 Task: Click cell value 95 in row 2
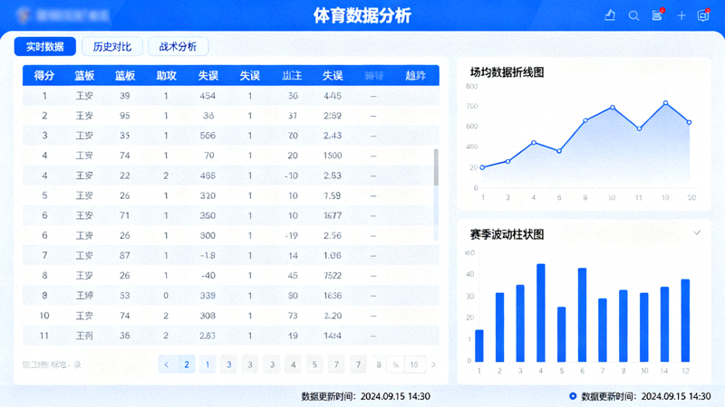125,116
